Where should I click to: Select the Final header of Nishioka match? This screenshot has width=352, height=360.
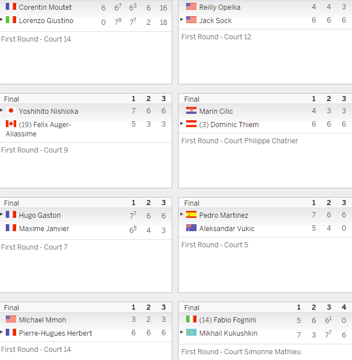pos(11,99)
